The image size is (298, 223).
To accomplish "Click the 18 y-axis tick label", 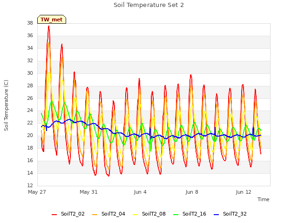I will [30, 148].
